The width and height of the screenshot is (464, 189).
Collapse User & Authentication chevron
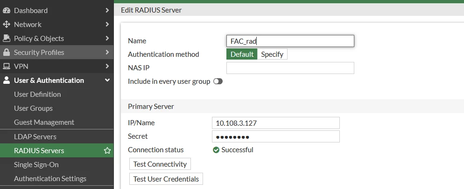[107, 81]
